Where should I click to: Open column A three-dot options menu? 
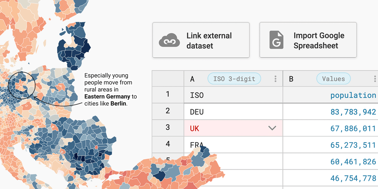[x=275, y=79]
